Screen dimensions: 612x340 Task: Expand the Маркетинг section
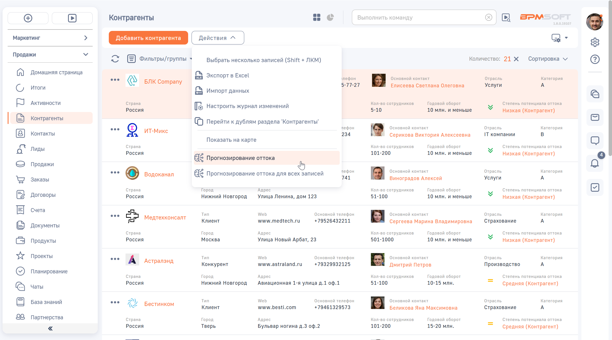tap(50, 38)
